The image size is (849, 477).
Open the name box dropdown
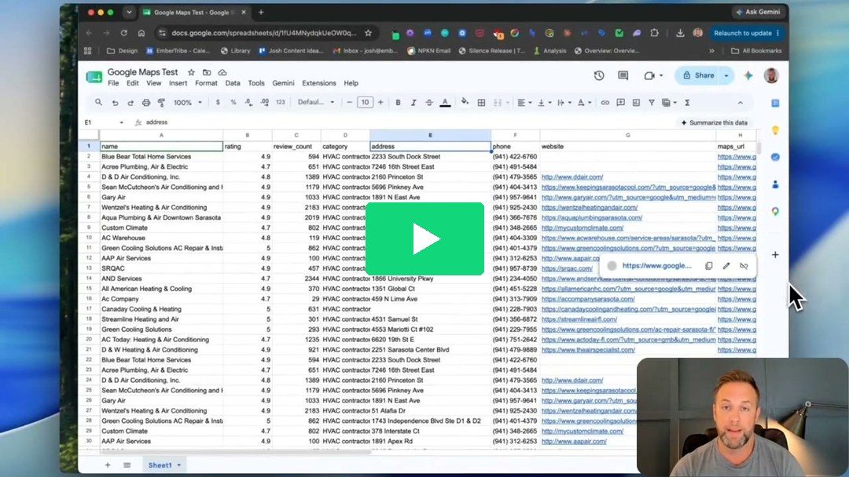tap(121, 122)
